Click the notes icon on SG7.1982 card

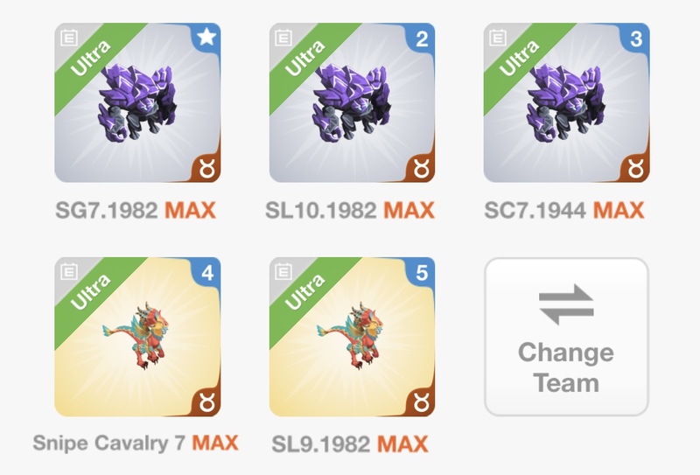coord(69,38)
